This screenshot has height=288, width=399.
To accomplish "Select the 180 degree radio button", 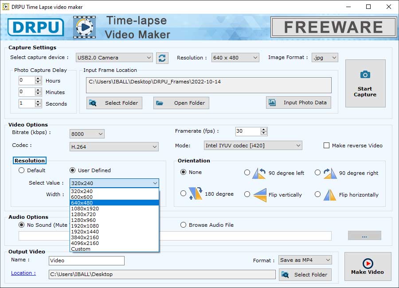I will point(183,193).
